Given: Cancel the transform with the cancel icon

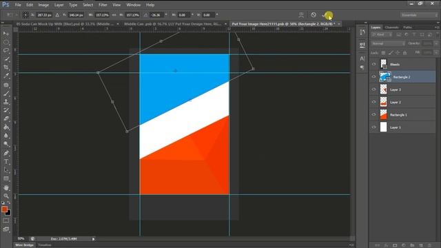Looking at the screenshot, I should pos(314,15).
